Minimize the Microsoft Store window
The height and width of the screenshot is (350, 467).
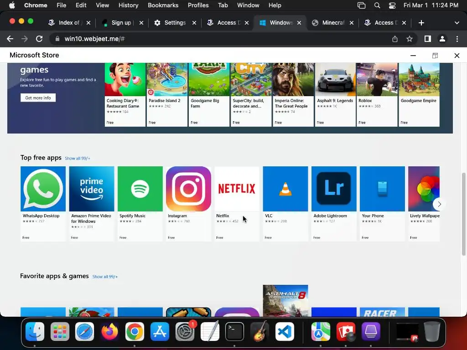(413, 55)
